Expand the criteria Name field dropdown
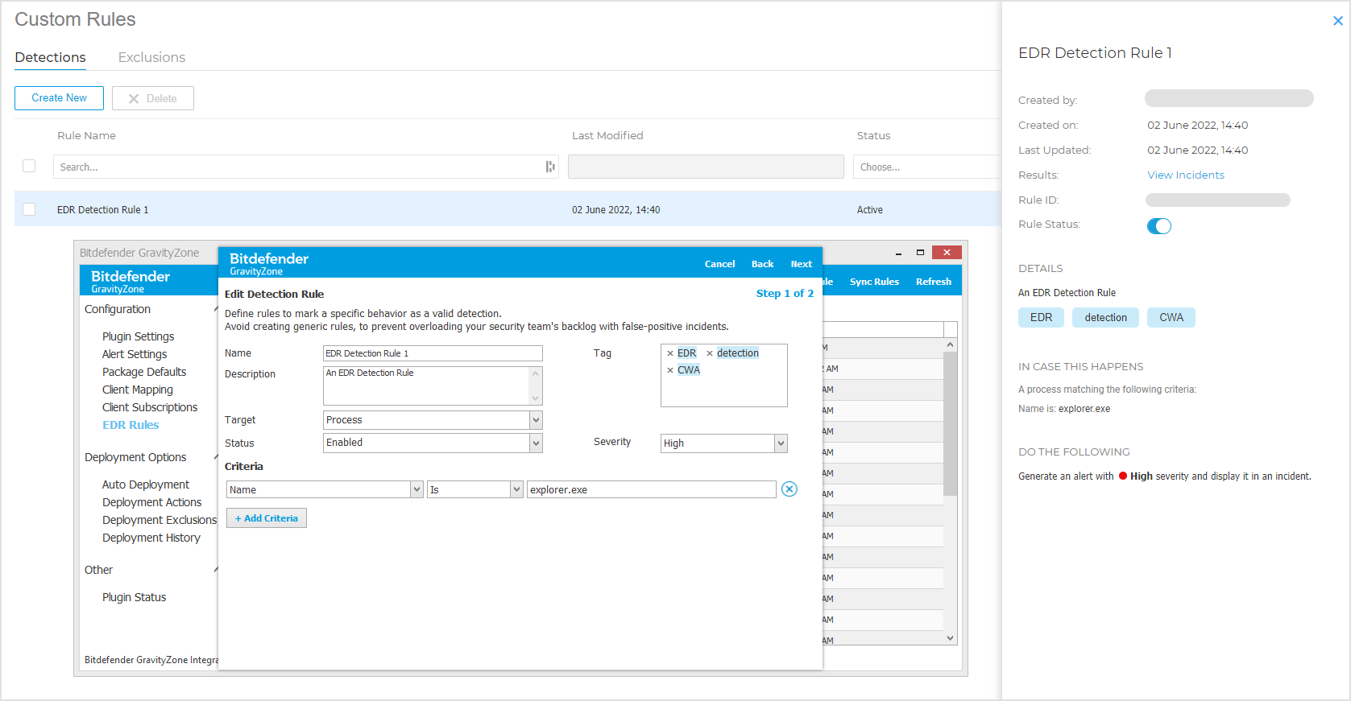 (416, 489)
